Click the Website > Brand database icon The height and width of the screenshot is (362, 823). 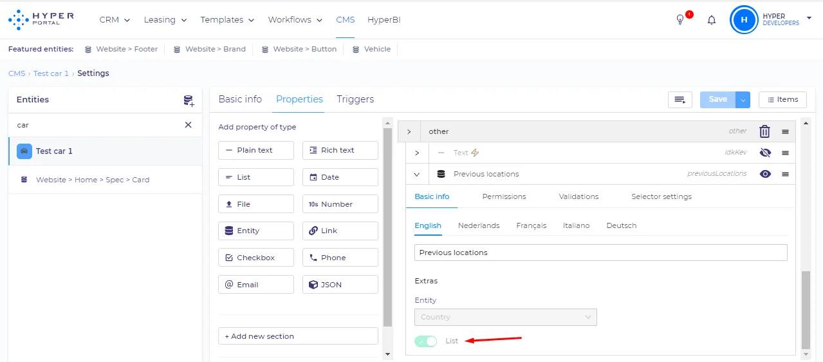pos(177,49)
